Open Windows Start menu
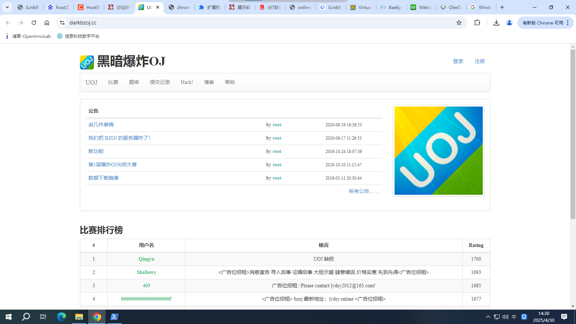The height and width of the screenshot is (324, 576). coord(9,317)
